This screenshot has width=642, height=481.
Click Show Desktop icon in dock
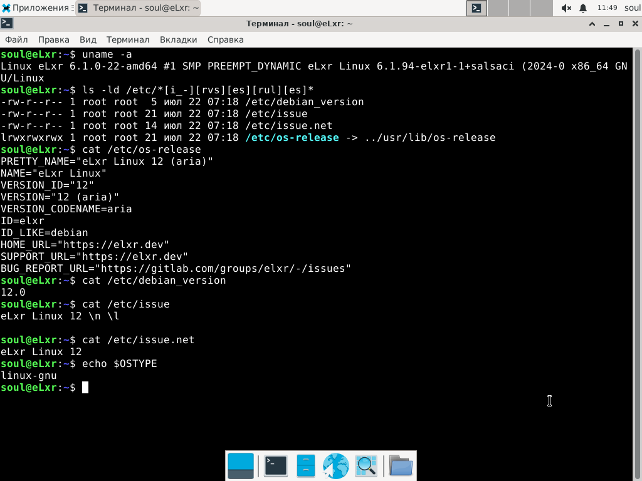click(x=240, y=466)
